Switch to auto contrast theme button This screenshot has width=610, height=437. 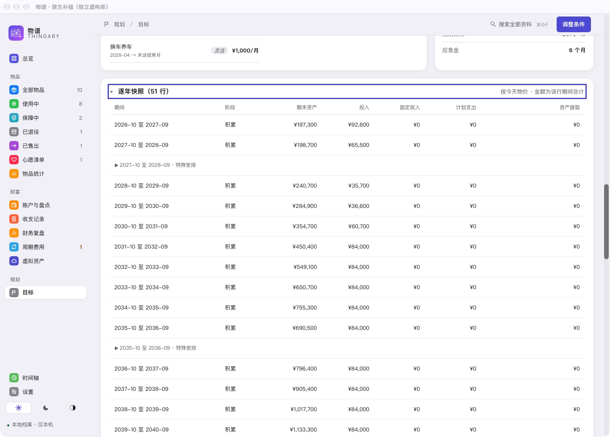coord(73,408)
